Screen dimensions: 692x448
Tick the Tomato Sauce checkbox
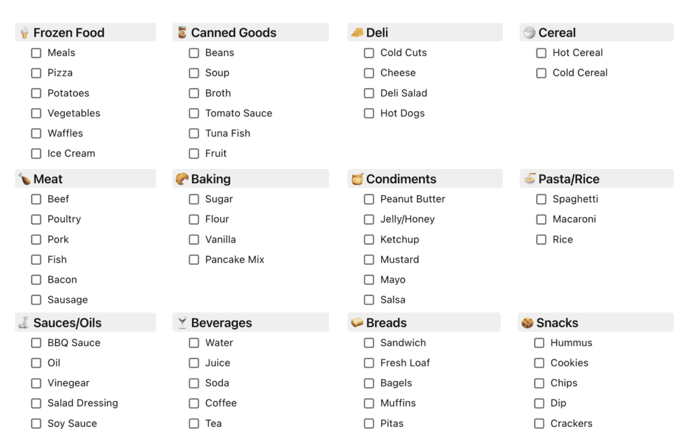(x=194, y=114)
